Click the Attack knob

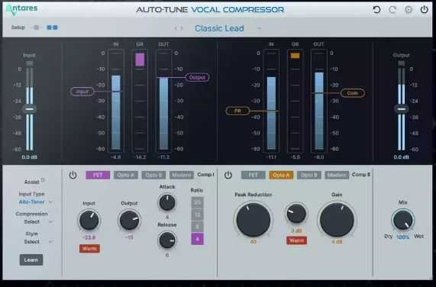167,202
